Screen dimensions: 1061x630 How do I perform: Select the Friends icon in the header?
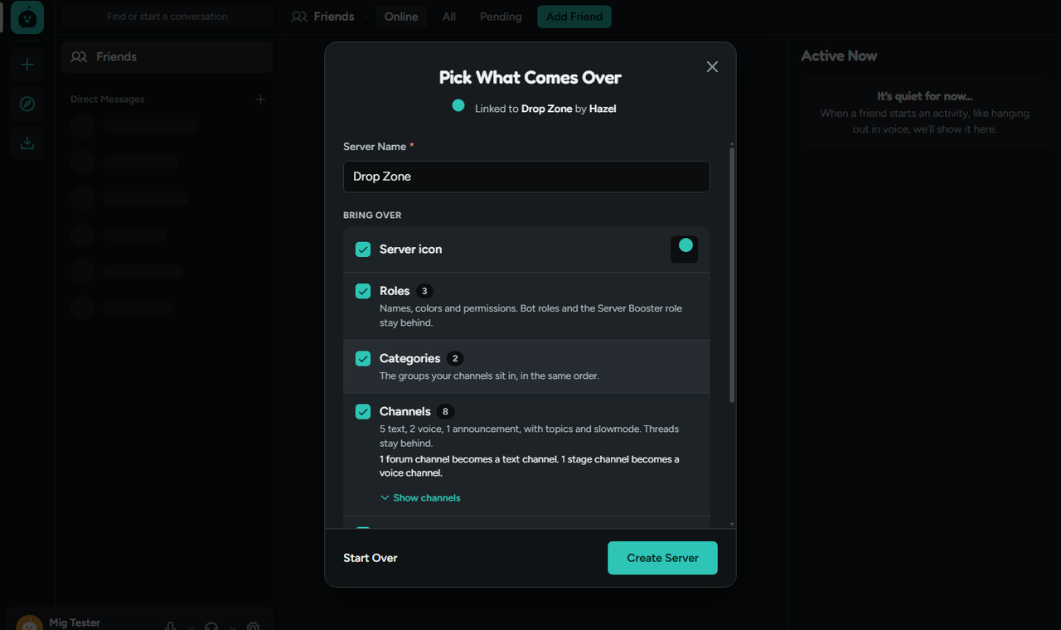click(299, 17)
